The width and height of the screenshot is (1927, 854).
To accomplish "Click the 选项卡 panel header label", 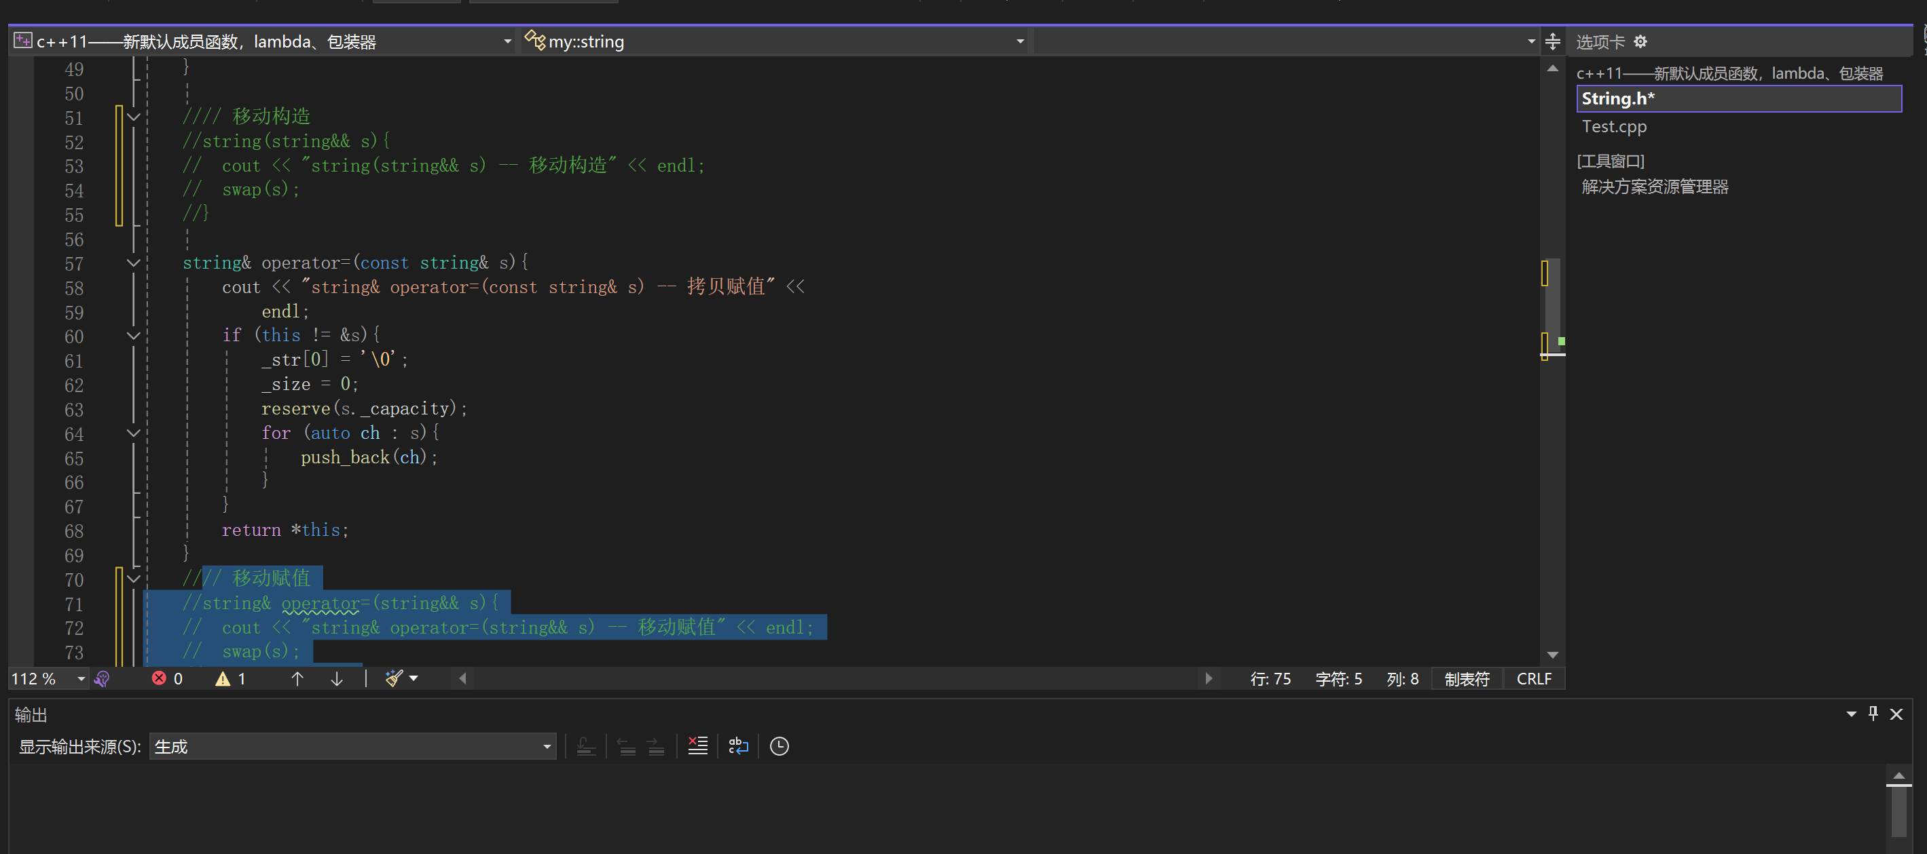I will pyautogui.click(x=1600, y=42).
